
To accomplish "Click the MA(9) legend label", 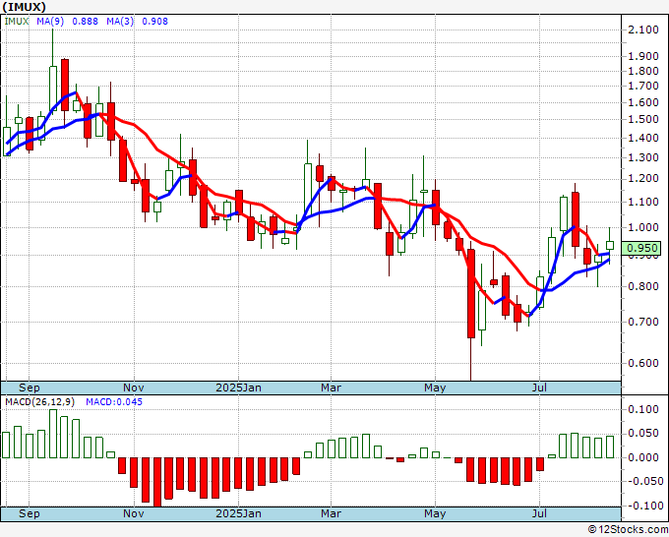I will tap(50, 22).
